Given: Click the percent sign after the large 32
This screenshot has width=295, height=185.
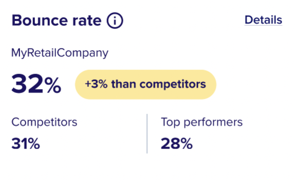Looking at the screenshot, I should 53,86.
